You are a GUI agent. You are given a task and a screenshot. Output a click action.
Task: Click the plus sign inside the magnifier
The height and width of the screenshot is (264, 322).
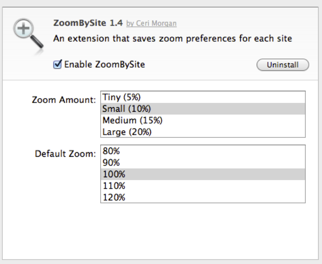(x=23, y=28)
